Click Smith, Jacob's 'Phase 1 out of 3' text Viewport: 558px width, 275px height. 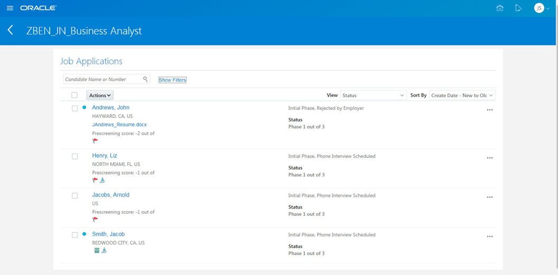pos(306,253)
